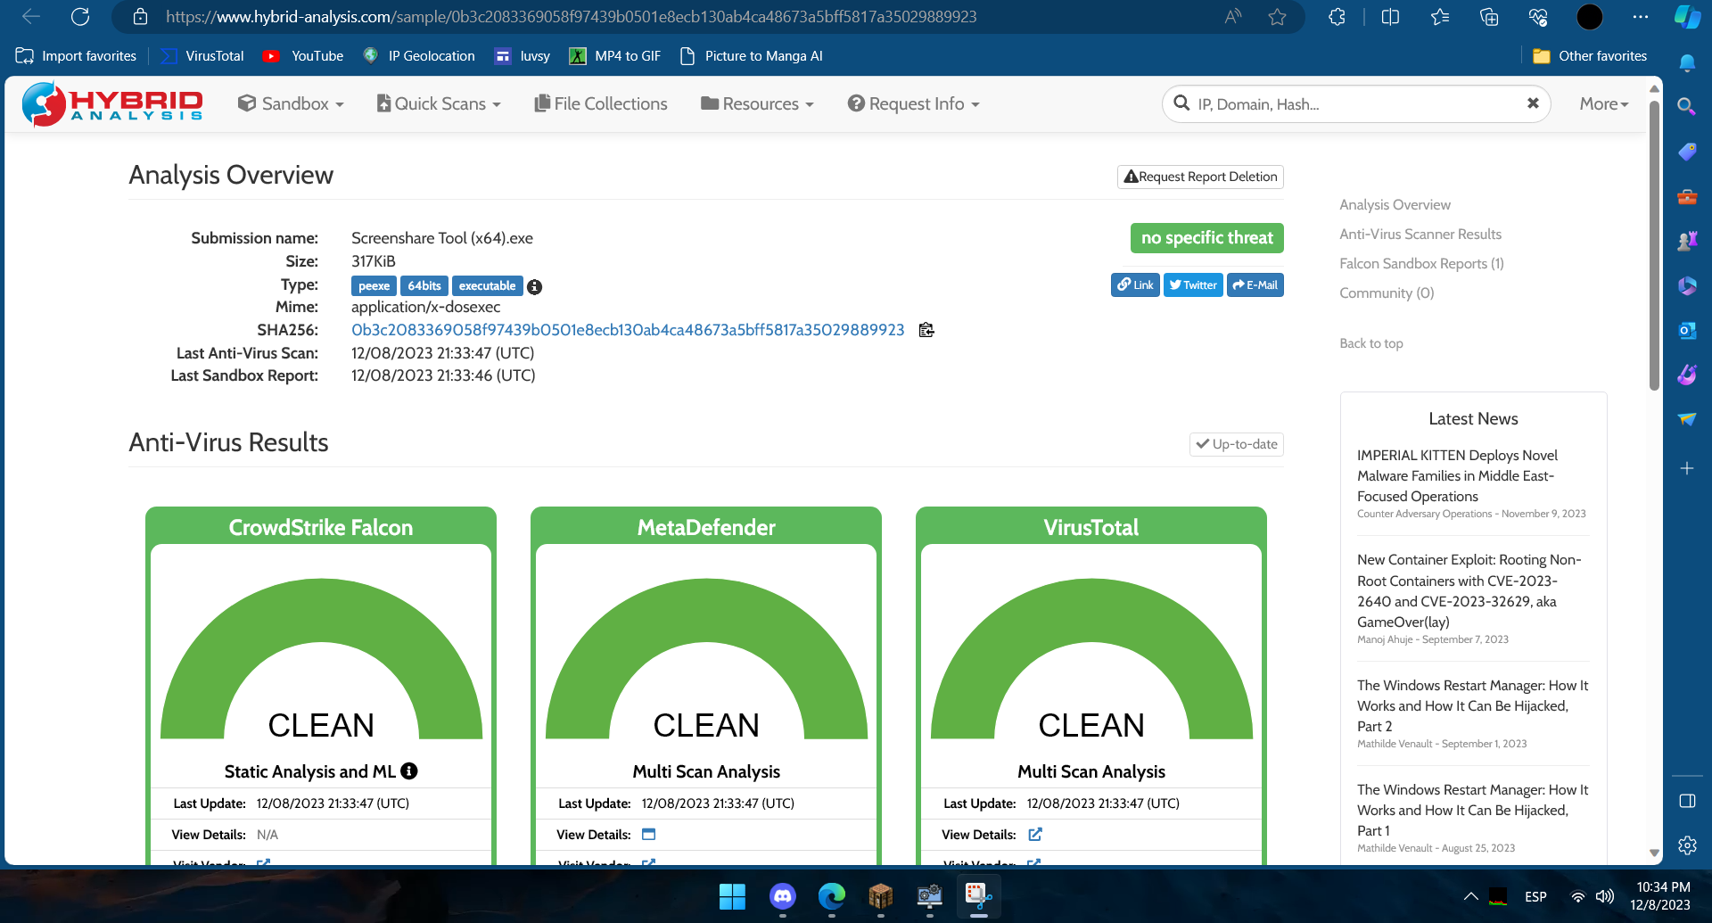The height and width of the screenshot is (923, 1712).
Task: Click the page vertical scrollbar thumb
Action: (1654, 245)
